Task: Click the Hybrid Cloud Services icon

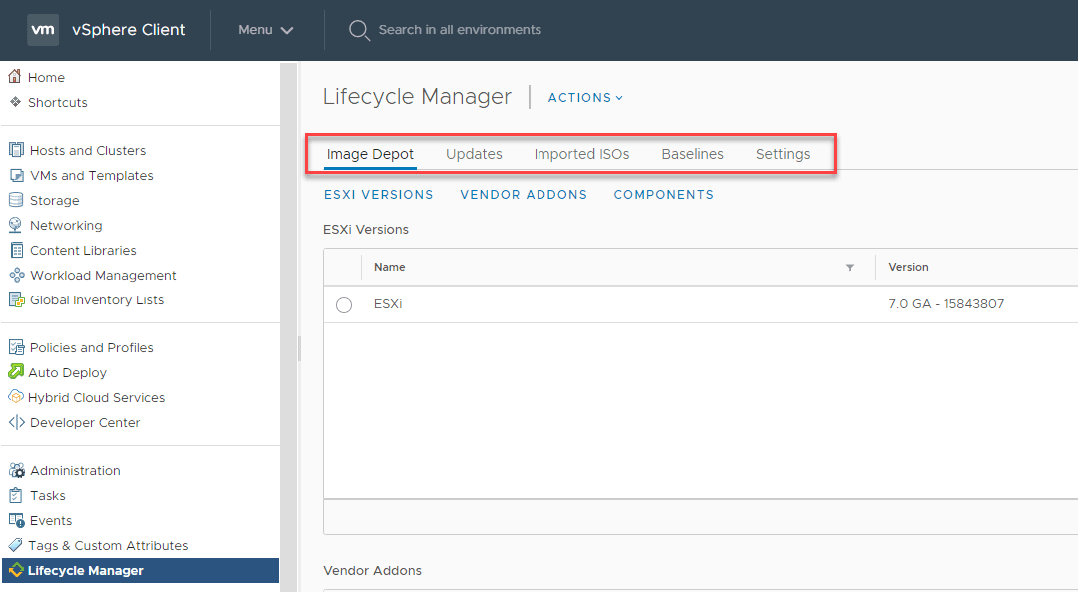Action: tap(16, 397)
